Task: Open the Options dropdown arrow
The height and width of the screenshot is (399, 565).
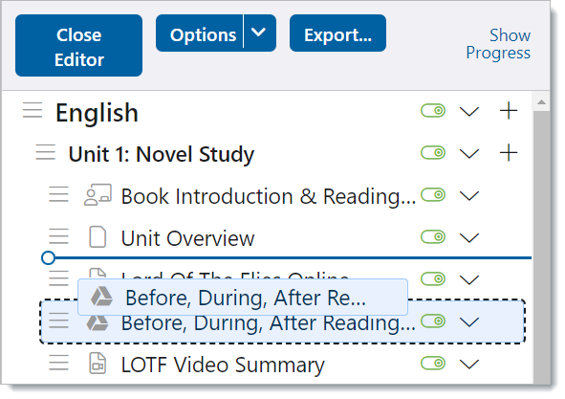Action: coord(259,33)
